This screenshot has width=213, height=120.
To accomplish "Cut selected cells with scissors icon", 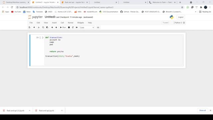I will tap(39, 27).
